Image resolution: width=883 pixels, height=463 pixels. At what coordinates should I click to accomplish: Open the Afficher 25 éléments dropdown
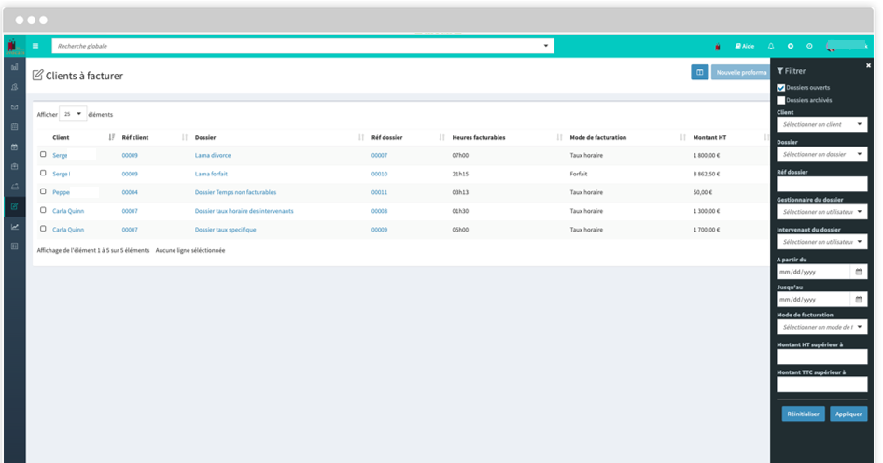(x=73, y=114)
